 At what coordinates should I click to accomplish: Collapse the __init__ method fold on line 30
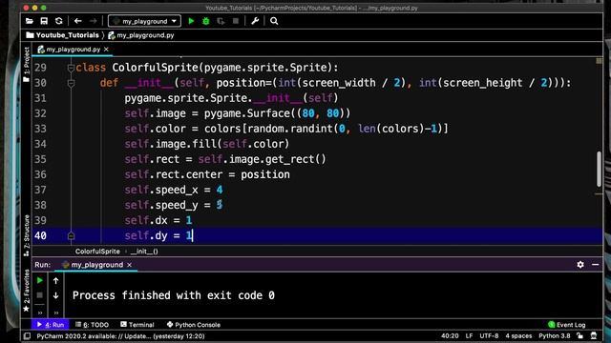[x=71, y=83]
